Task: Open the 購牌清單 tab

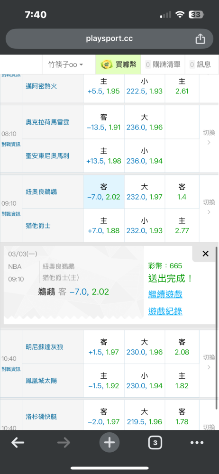Action: [x=163, y=64]
